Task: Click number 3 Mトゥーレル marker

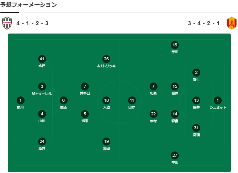Action: [42, 86]
